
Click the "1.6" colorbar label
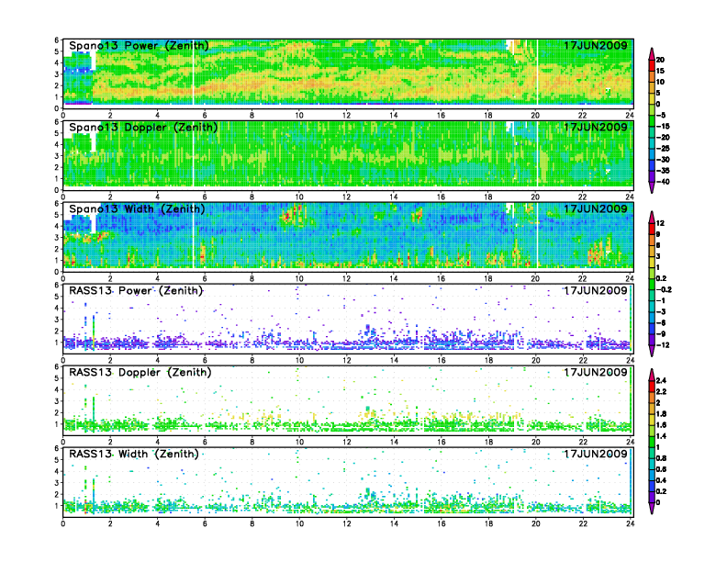point(661,425)
